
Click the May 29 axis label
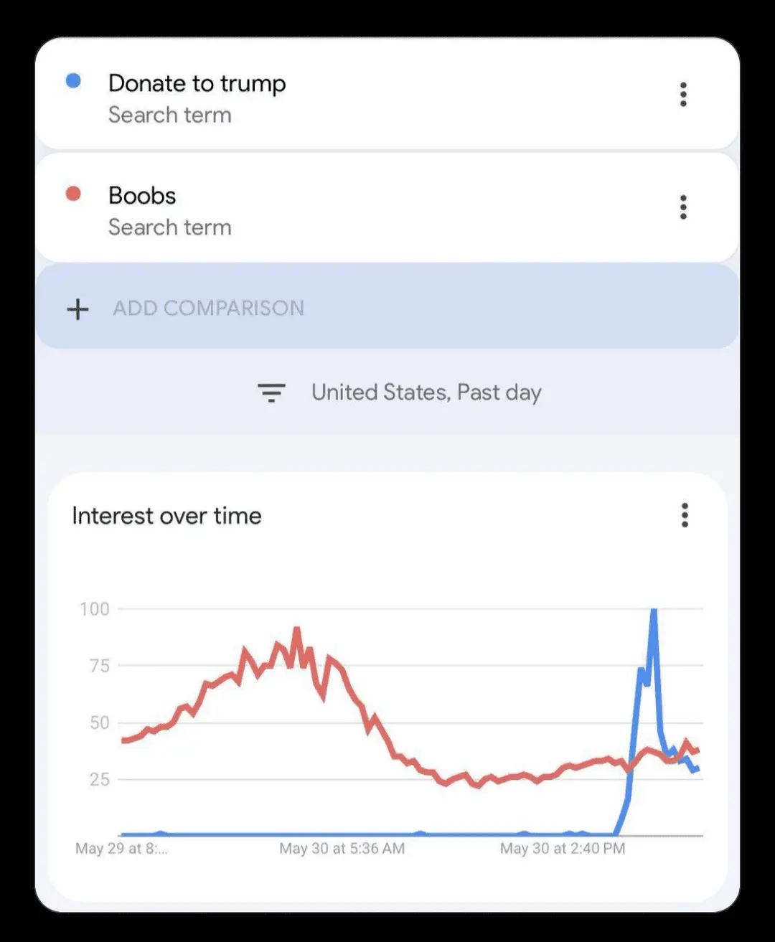tap(121, 849)
